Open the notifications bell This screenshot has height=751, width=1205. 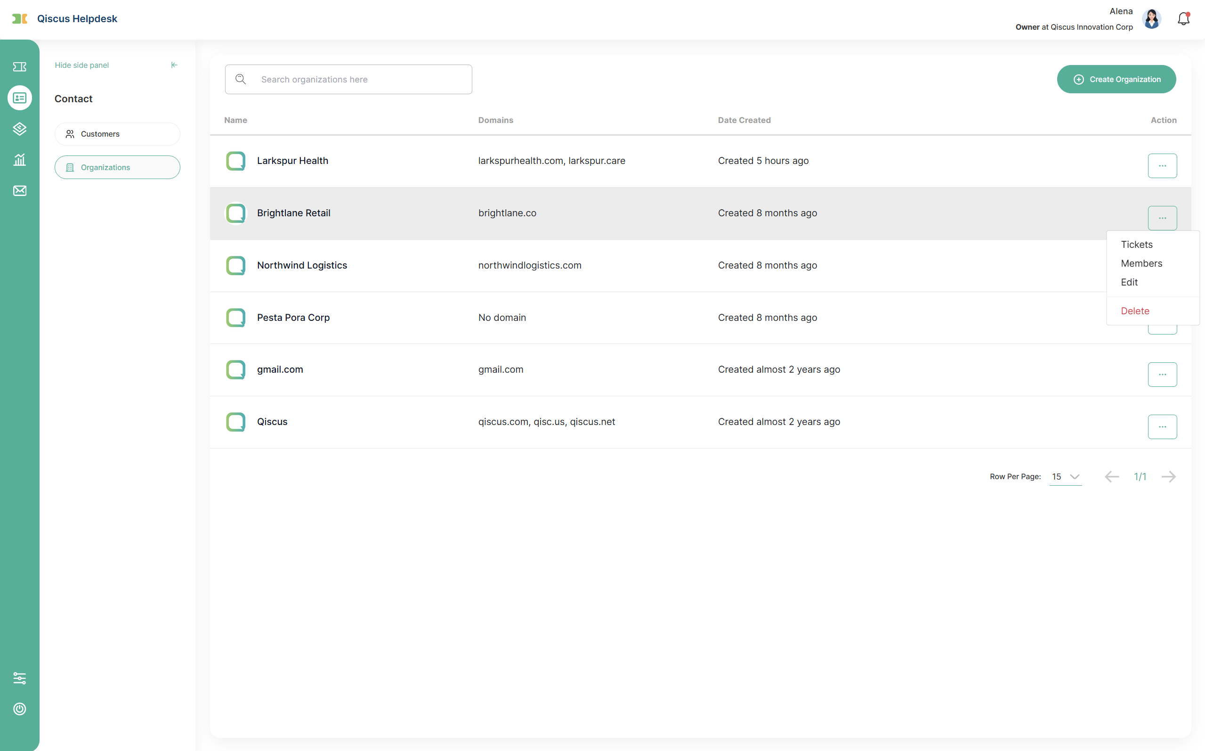click(1184, 19)
